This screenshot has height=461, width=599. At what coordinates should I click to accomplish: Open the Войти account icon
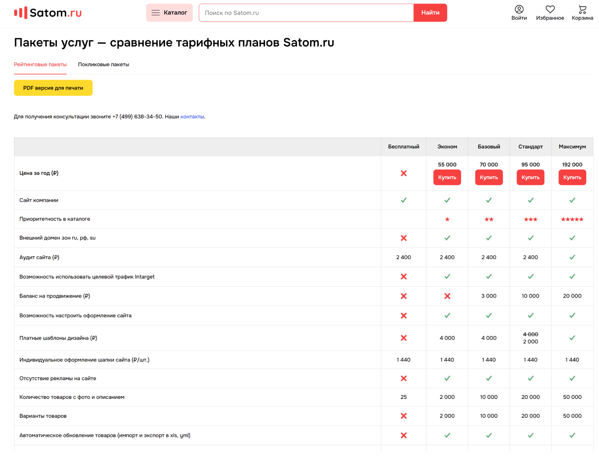pos(519,13)
